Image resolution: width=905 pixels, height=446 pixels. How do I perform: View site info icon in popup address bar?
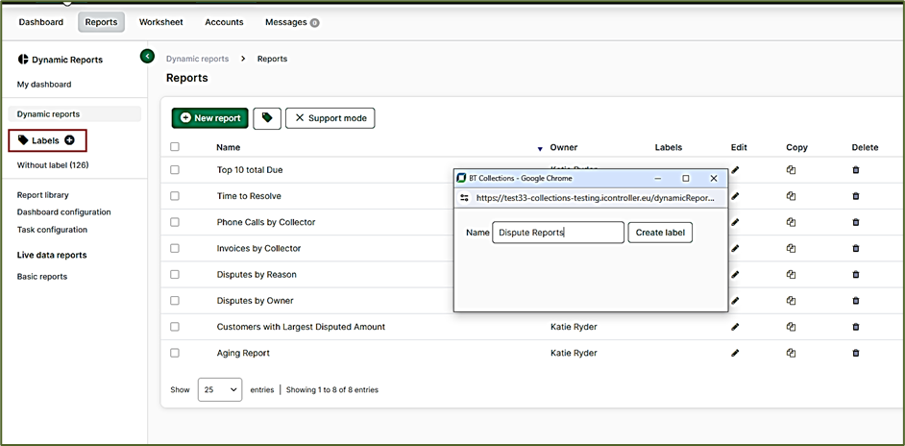464,198
